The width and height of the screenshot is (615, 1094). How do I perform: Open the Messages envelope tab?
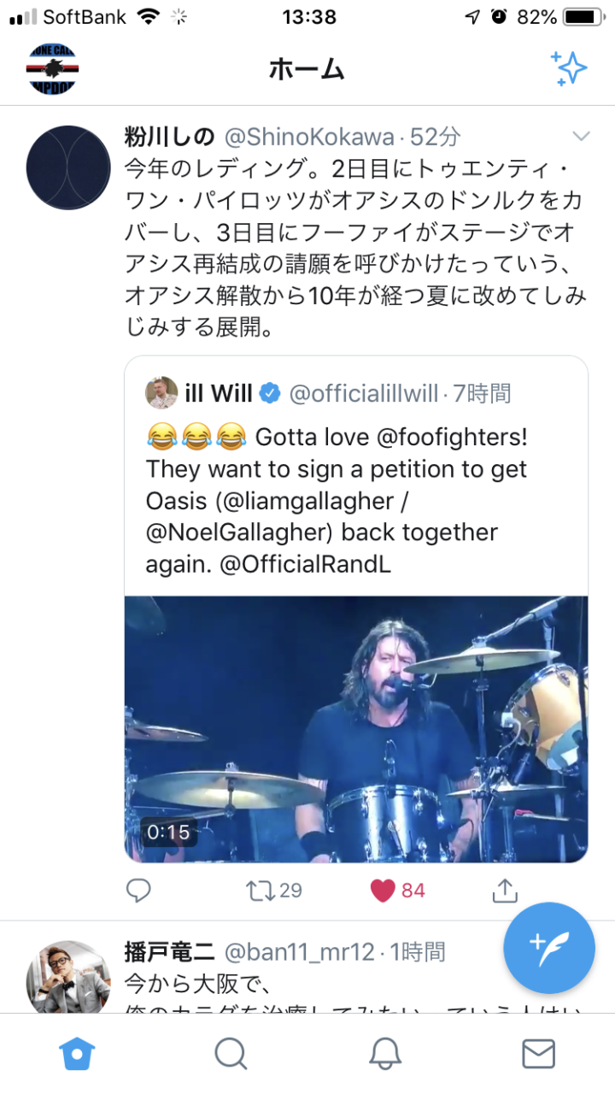(538, 1054)
